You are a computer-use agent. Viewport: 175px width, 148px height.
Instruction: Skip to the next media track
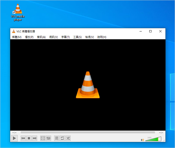34,138
